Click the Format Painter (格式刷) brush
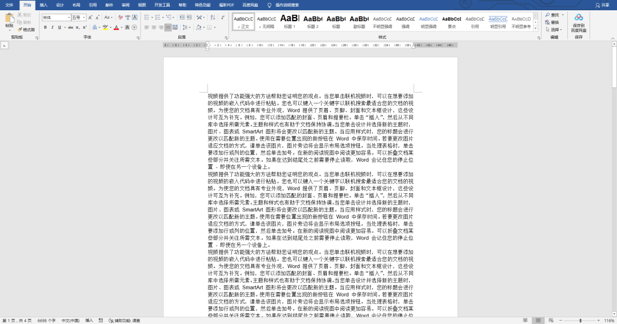 tap(26, 30)
